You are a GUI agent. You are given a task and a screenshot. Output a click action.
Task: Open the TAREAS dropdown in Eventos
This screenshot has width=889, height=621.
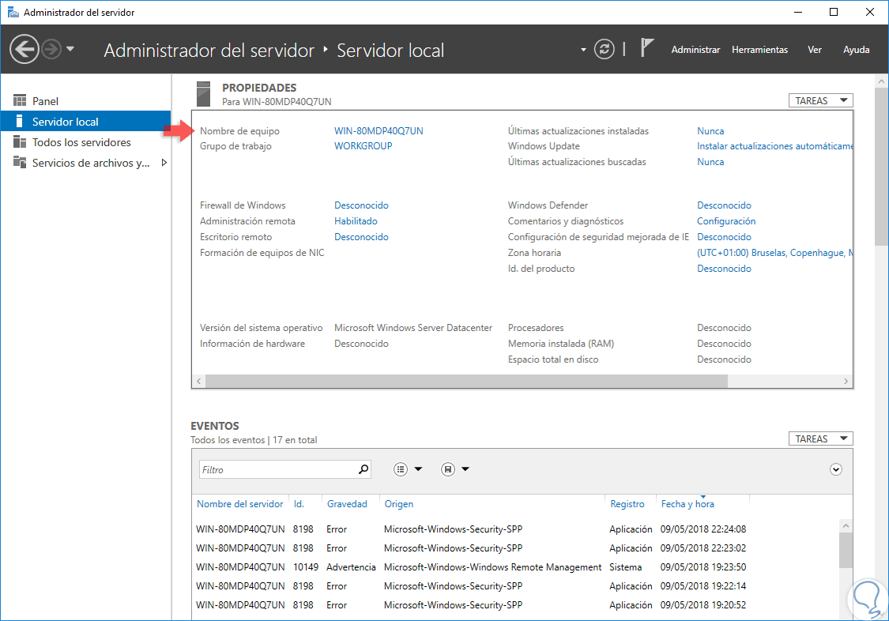point(820,438)
